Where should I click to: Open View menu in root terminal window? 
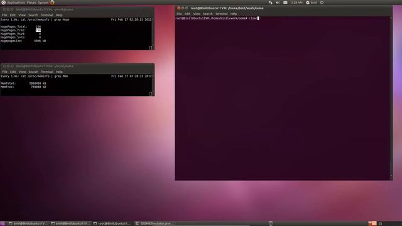coord(197,14)
